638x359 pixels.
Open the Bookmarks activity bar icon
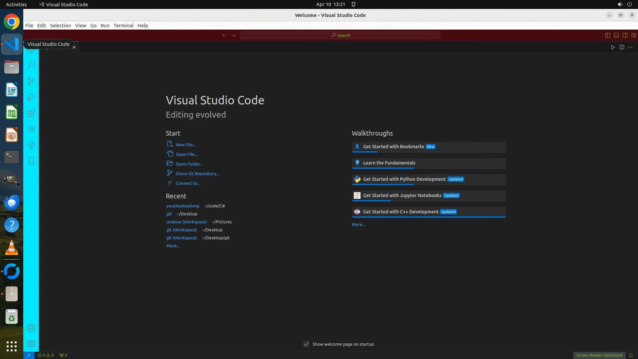(x=31, y=161)
